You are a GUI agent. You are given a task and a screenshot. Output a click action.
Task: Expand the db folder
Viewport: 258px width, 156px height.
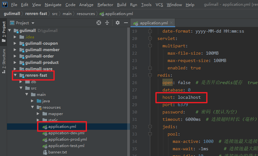click(21, 82)
